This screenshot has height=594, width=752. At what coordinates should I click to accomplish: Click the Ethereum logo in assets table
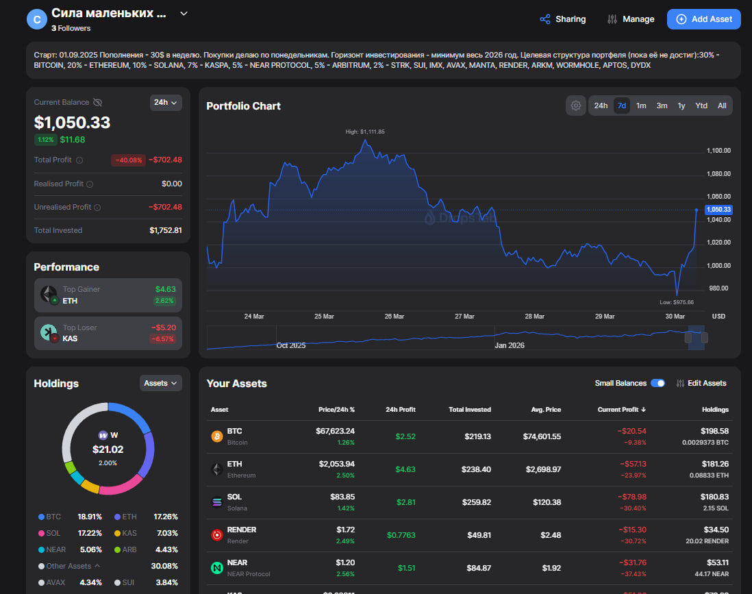point(217,469)
